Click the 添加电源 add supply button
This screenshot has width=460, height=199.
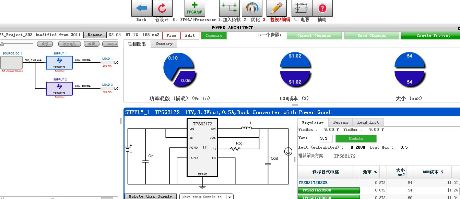click(70, 44)
